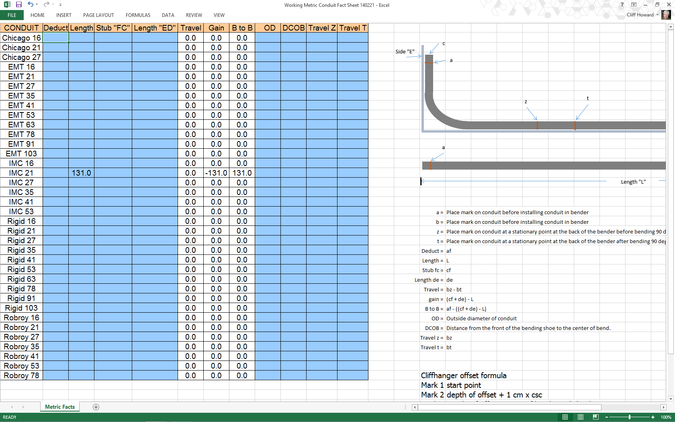Toggle Page Break Preview mode
The width and height of the screenshot is (675, 422).
click(595, 417)
